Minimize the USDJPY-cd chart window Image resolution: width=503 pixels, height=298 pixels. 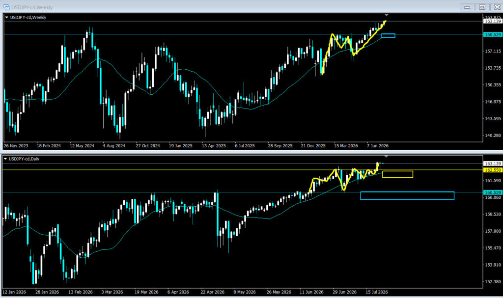tap(467, 7)
